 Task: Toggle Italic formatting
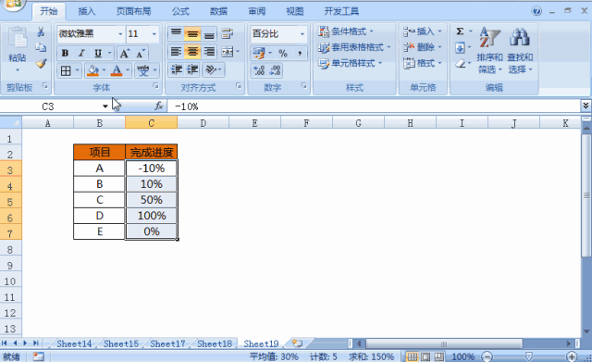81,54
